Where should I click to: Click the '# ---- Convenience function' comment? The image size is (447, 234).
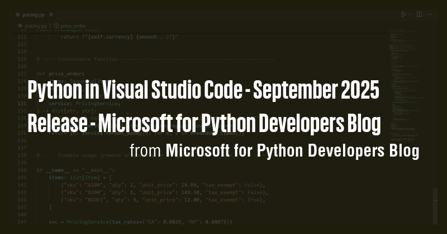[155, 59]
